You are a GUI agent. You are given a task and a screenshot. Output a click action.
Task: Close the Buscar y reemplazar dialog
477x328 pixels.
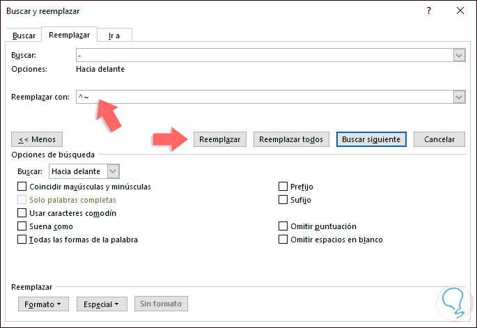tap(460, 11)
